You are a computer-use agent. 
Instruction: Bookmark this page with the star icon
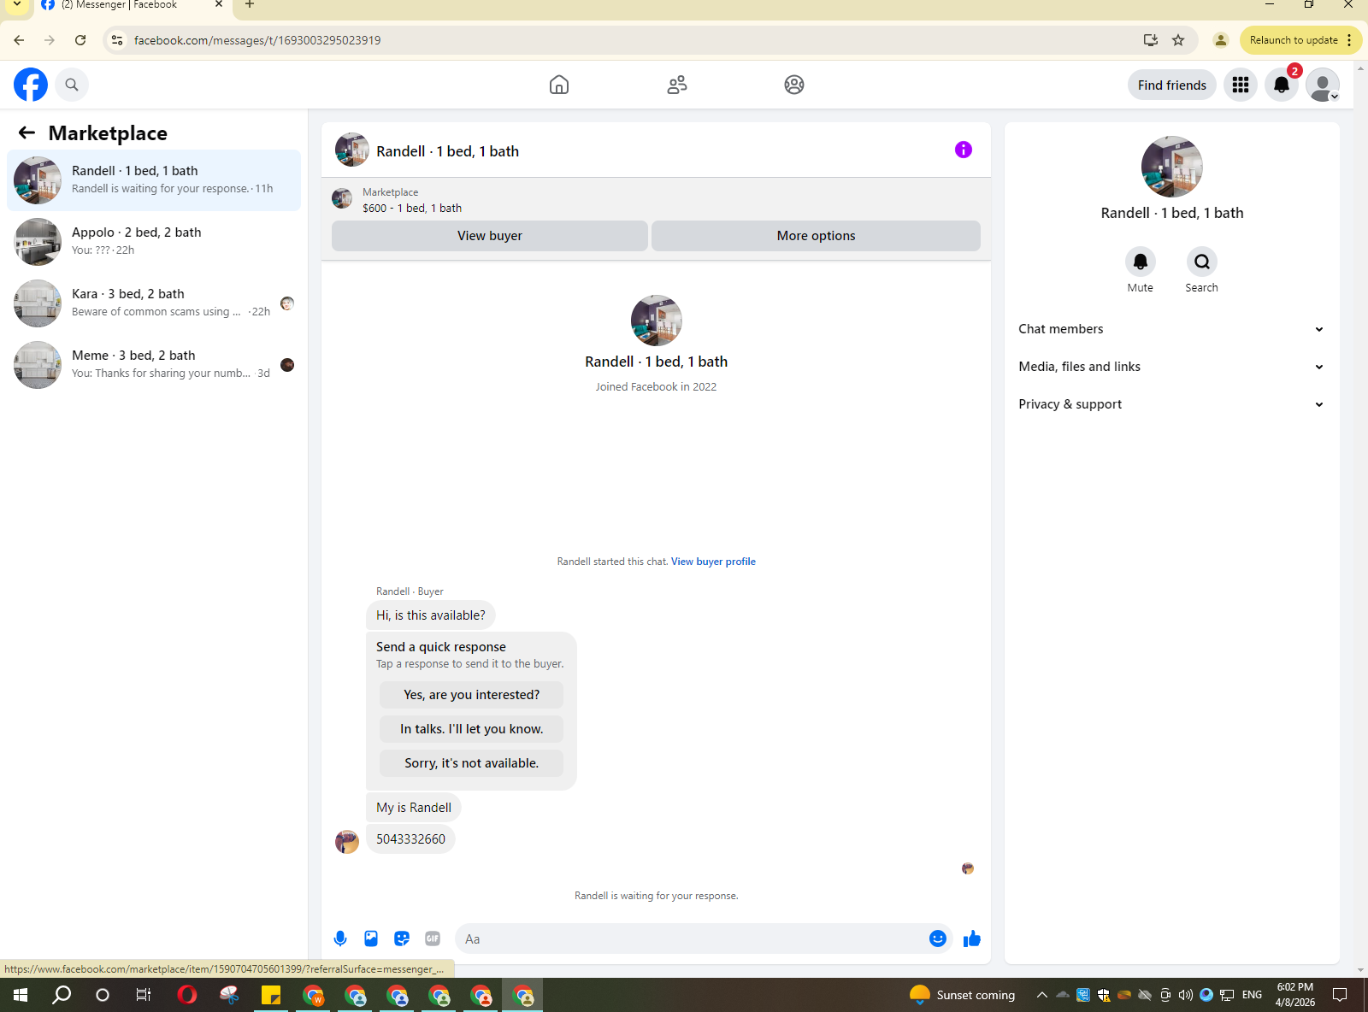(x=1178, y=40)
